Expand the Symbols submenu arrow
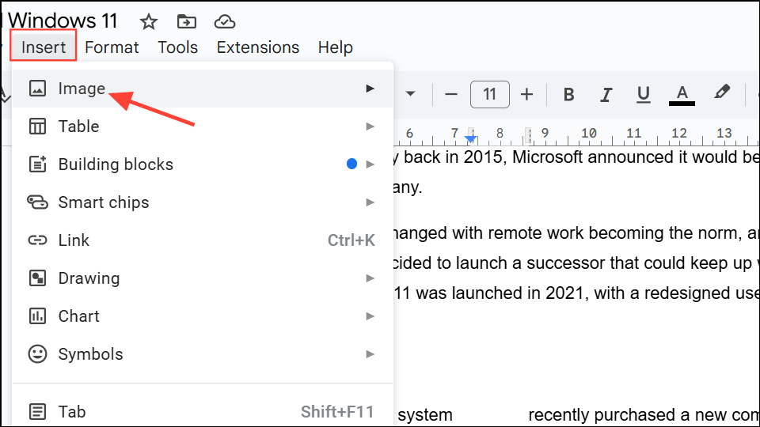The image size is (760, 427). coord(370,354)
